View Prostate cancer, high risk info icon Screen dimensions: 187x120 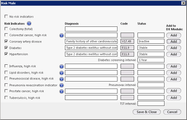[x=61, y=91]
